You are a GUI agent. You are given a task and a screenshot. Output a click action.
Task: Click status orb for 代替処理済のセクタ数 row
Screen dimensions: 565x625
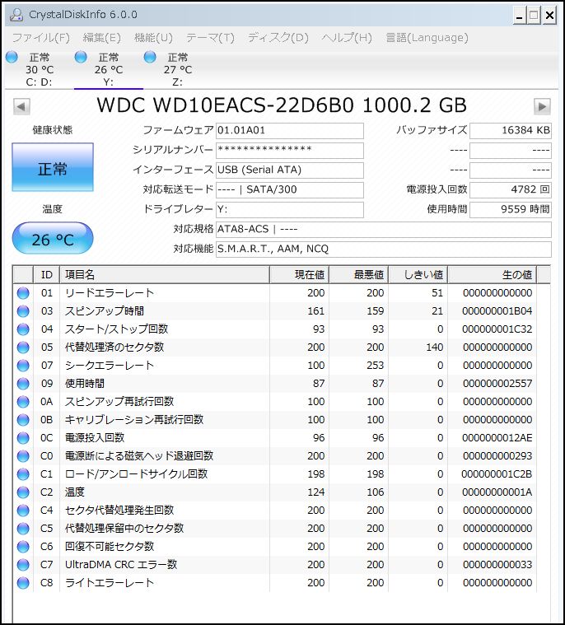point(23,347)
